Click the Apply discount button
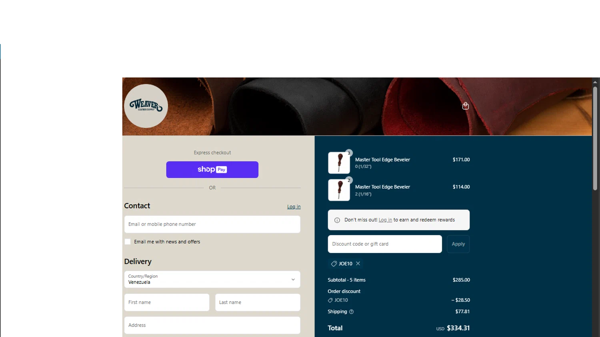 tap(458, 244)
